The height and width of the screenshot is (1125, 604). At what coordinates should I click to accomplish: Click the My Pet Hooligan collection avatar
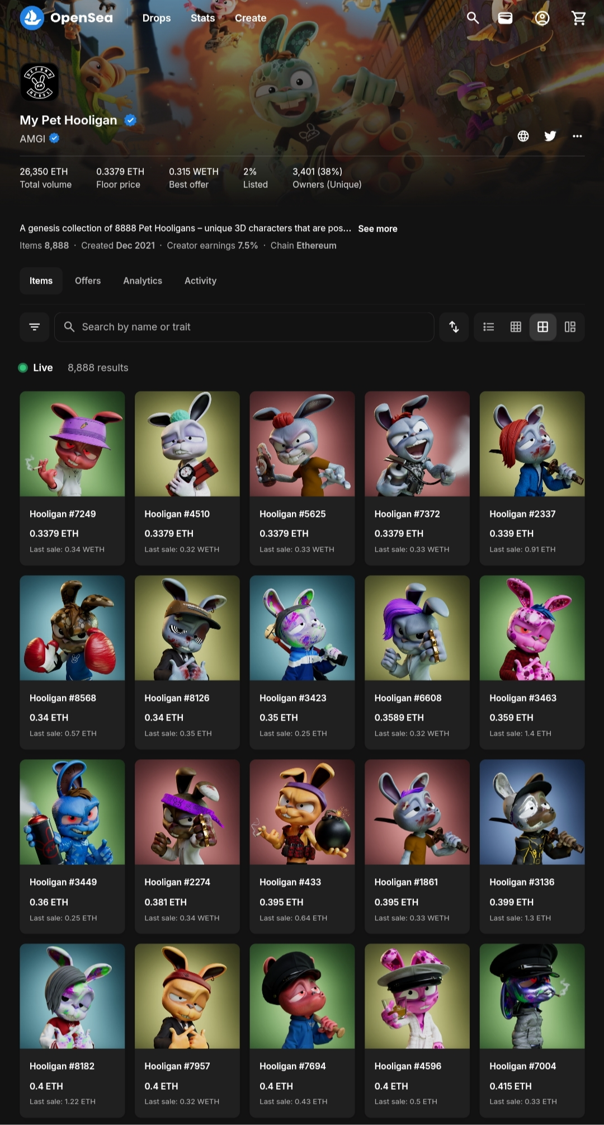(40, 82)
